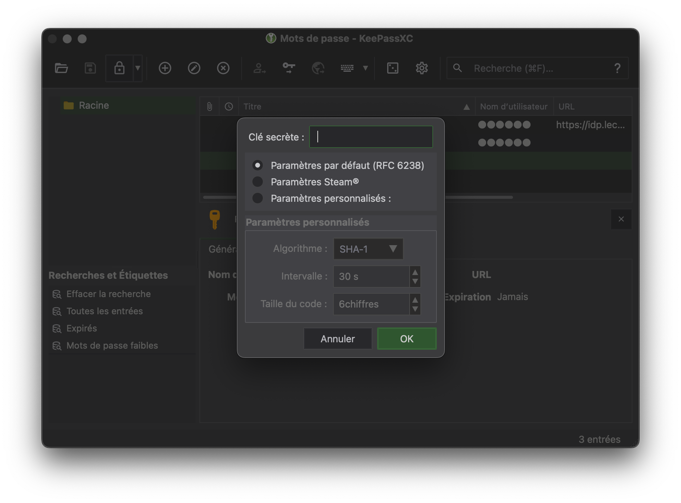Image resolution: width=681 pixels, height=503 pixels.
Task: Open search help question mark
Action: (617, 68)
